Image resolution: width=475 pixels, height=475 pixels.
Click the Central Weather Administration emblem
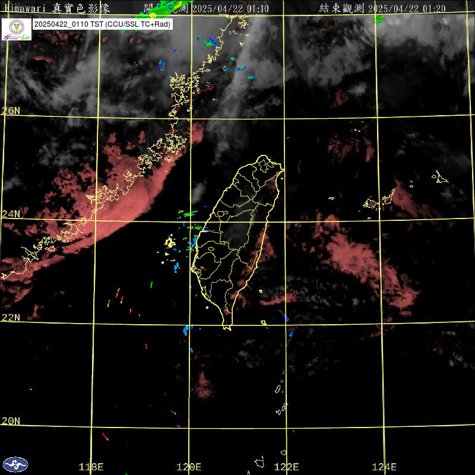point(15,464)
